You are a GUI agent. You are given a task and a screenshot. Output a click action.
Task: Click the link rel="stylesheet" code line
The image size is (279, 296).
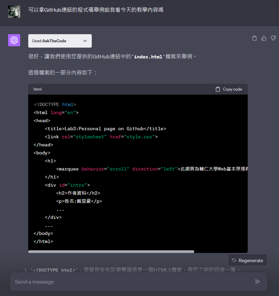(x=101, y=137)
